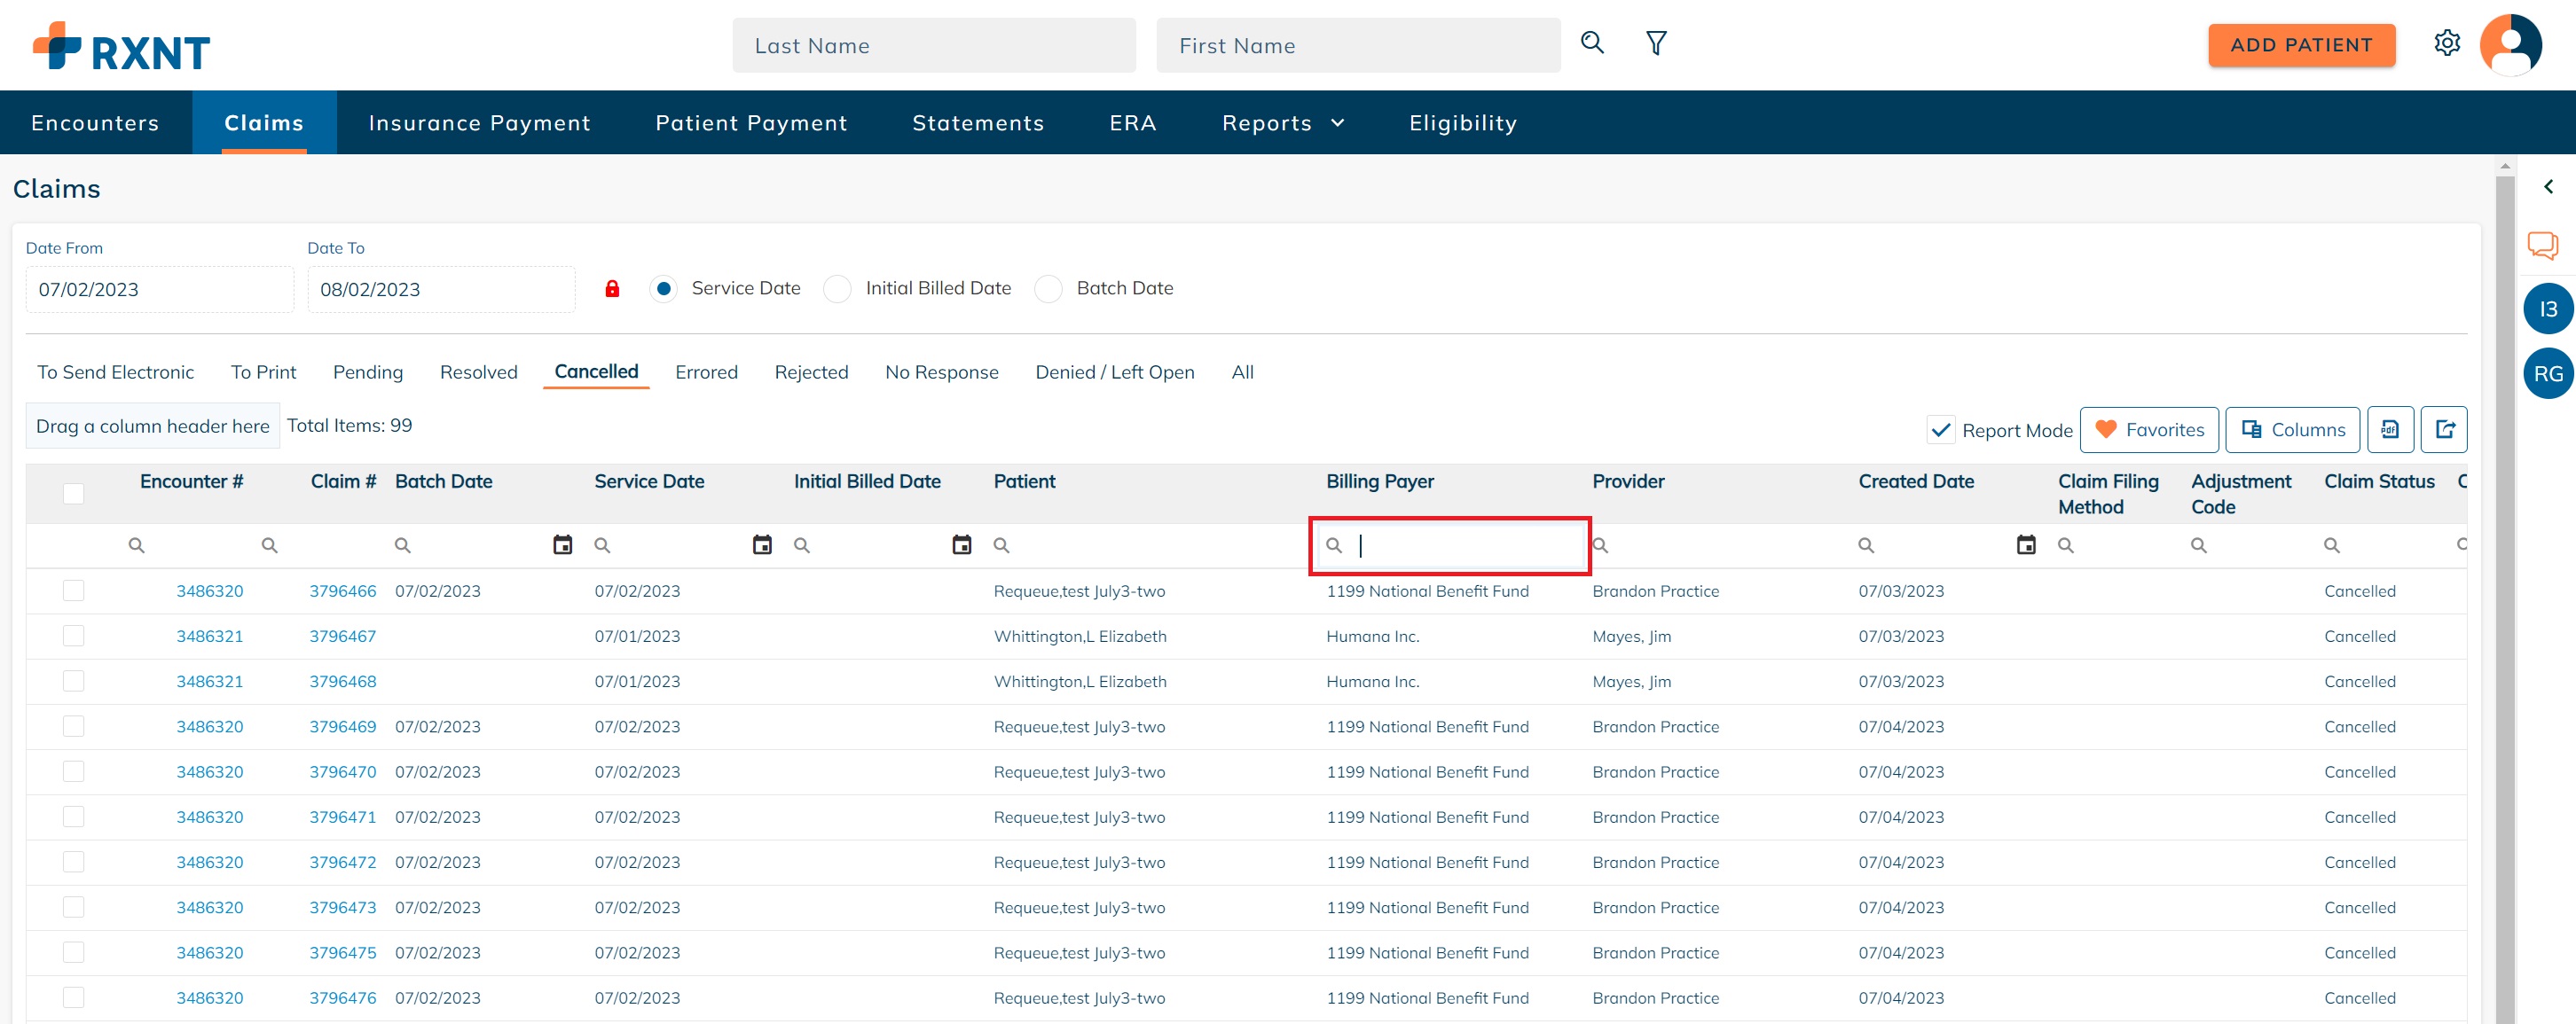Open the chat messages icon in sidebar
Screen dimensions: 2576x1024
pos(2543,245)
